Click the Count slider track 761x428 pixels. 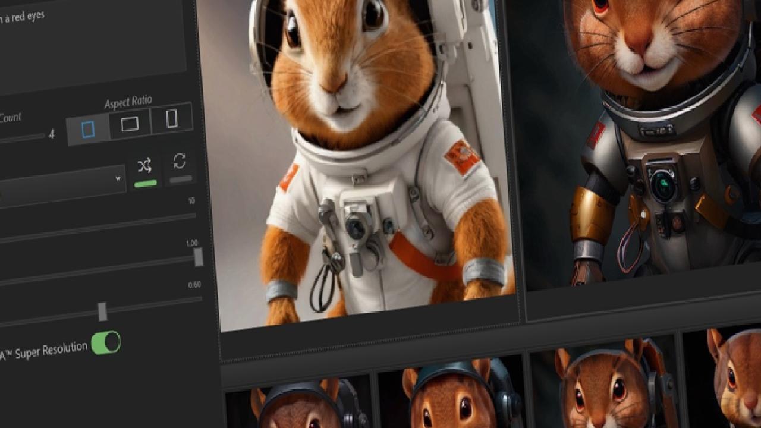point(22,139)
